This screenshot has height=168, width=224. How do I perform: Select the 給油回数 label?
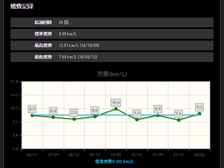43,22
